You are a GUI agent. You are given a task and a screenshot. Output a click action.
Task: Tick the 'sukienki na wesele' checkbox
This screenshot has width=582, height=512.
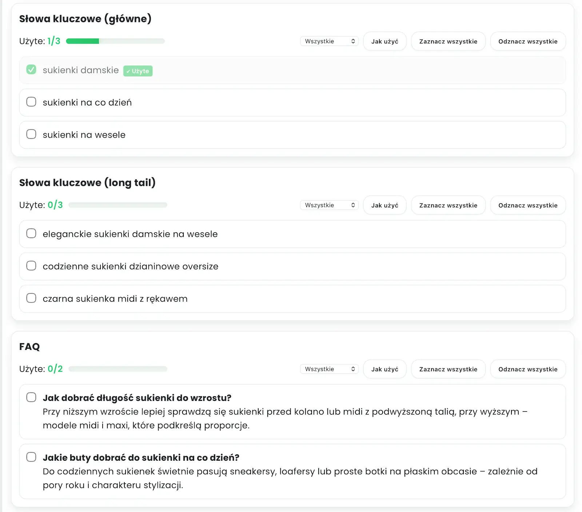point(31,134)
